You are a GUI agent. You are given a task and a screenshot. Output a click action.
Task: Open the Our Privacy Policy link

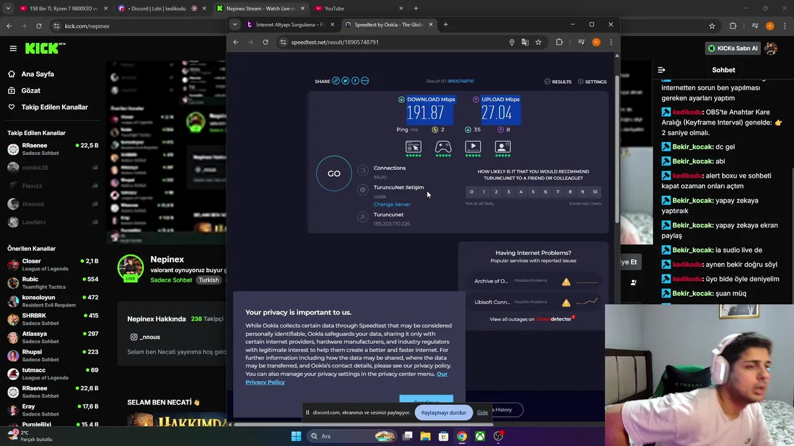pyautogui.click(x=346, y=378)
